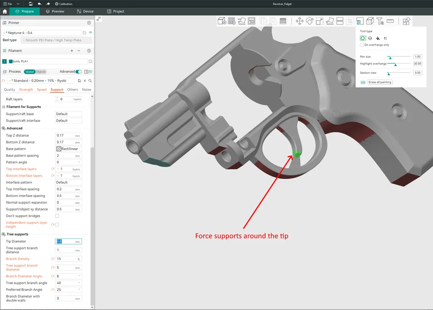Edit the Neptune 4 printer preset
Screen dimensions: 433x310
(x=85, y=33)
